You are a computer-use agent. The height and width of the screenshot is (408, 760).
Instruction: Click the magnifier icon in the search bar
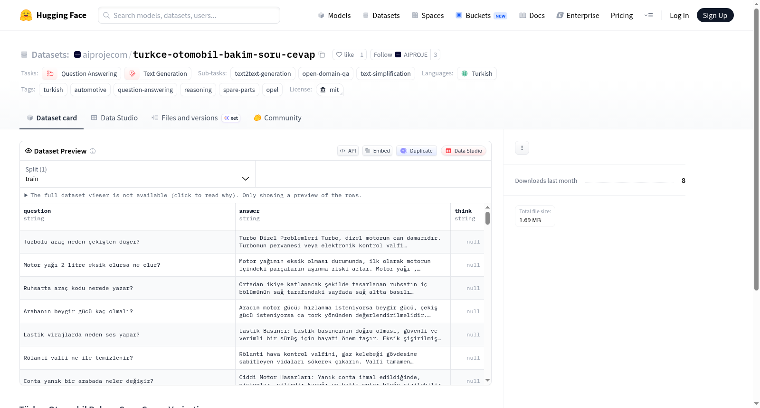coord(106,15)
